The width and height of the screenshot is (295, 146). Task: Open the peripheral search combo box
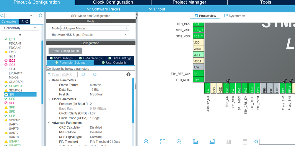click(19, 15)
